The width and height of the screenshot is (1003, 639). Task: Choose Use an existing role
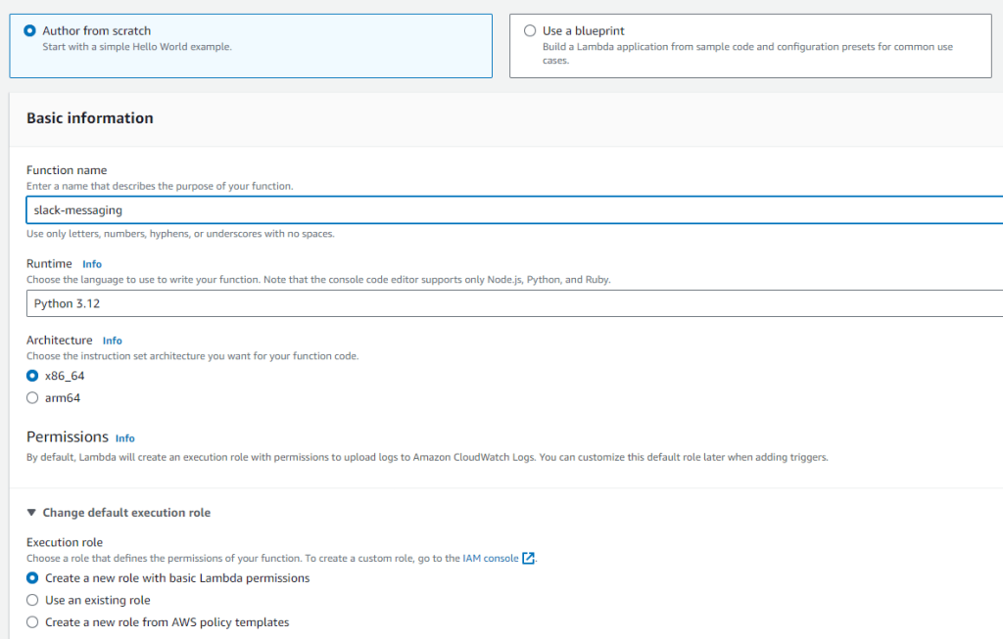(x=32, y=600)
